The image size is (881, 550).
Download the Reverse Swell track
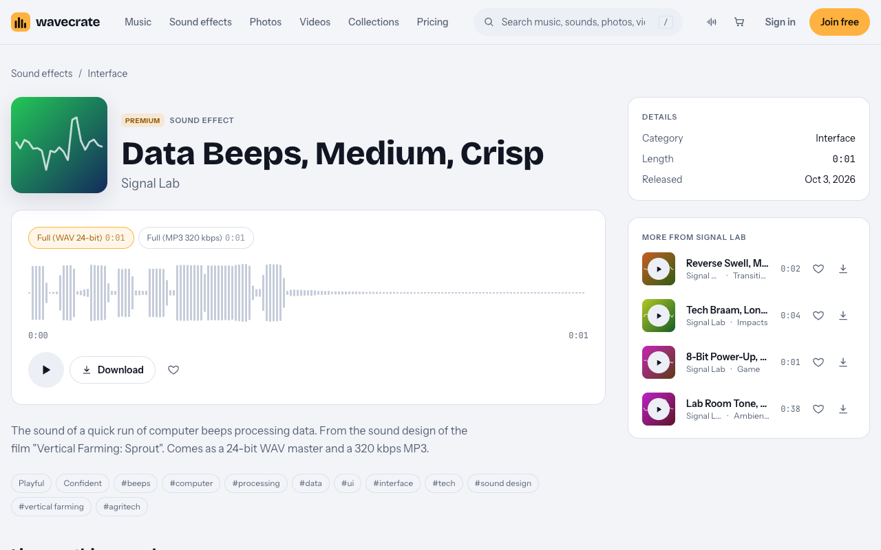(x=843, y=269)
